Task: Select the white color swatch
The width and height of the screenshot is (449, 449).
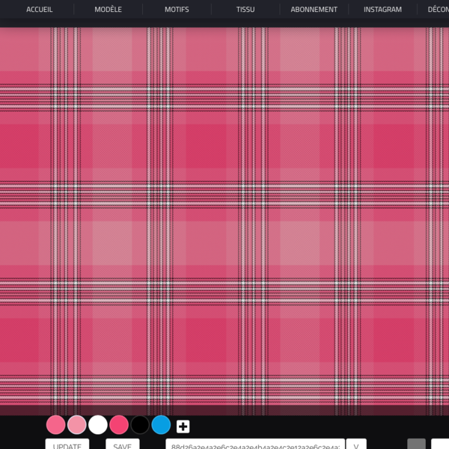Action: tap(98, 425)
